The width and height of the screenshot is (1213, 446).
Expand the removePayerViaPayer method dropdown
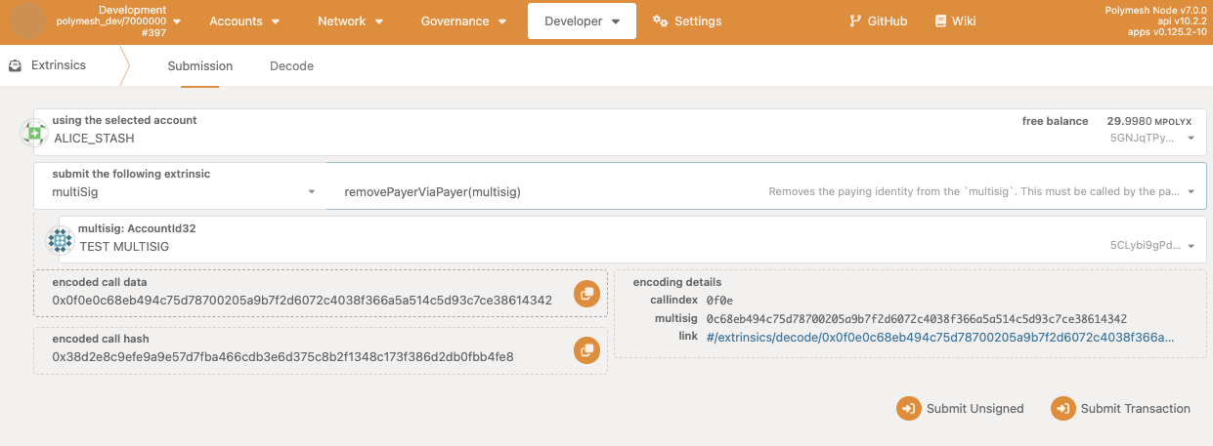coord(1190,192)
